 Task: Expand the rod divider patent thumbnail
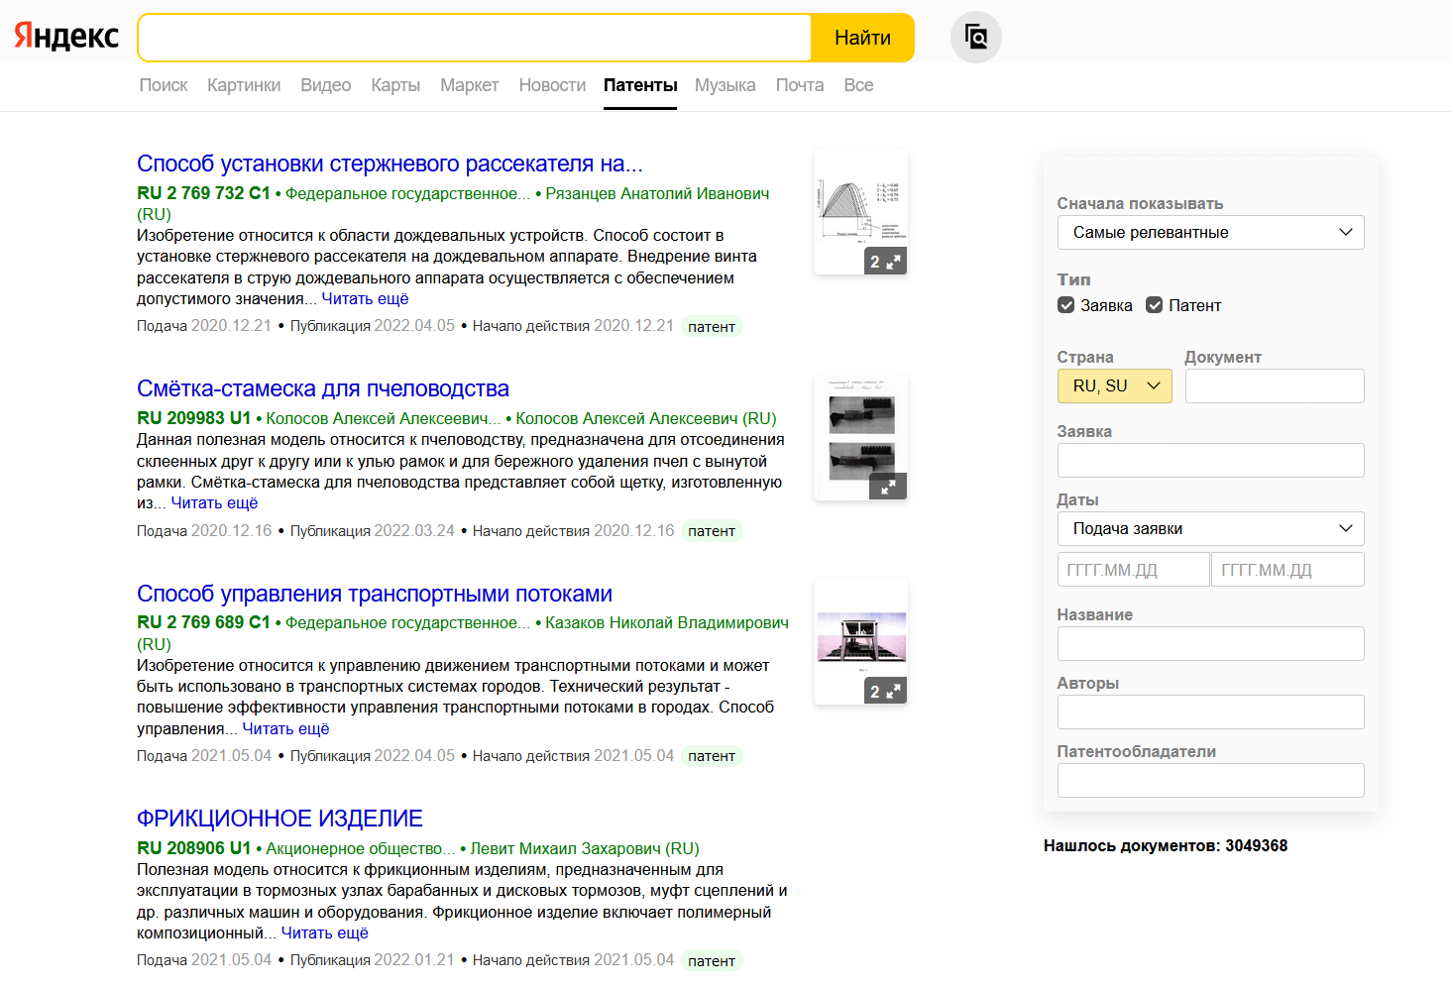point(886,262)
